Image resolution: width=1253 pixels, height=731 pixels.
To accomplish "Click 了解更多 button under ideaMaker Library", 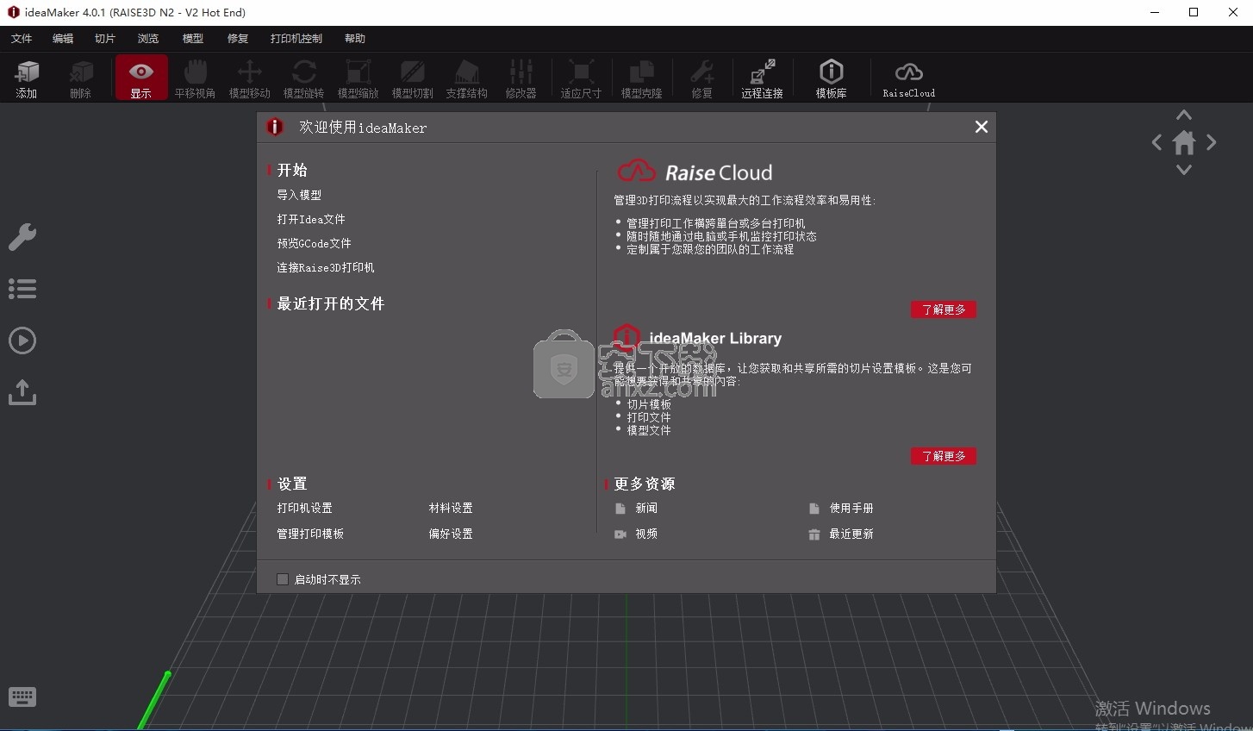I will click(x=944, y=456).
